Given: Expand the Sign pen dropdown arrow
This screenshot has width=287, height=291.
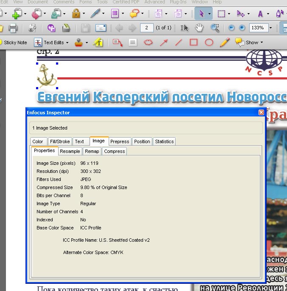Looking at the screenshot, I should [103, 14].
